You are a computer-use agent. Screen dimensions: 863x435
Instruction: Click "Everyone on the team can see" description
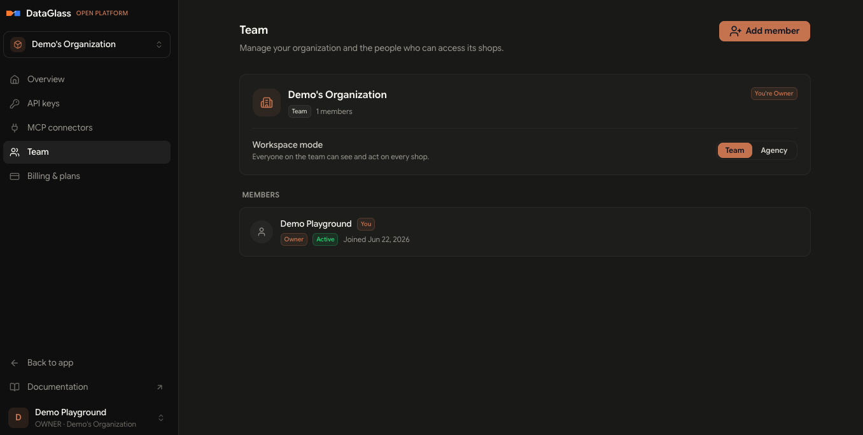tap(340, 157)
